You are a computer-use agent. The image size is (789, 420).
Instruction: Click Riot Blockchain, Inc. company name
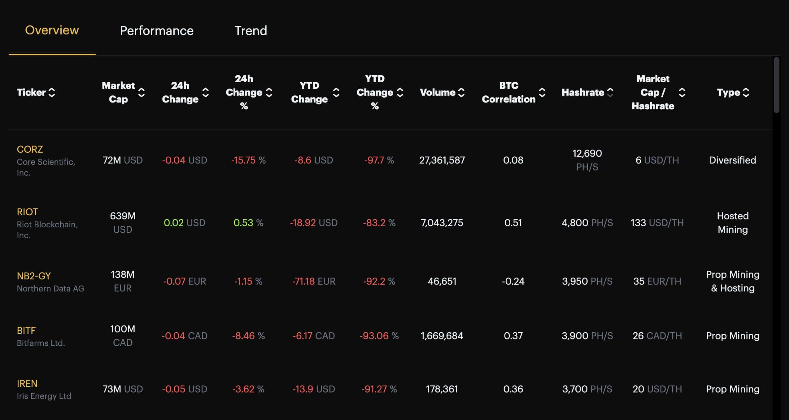[47, 230]
